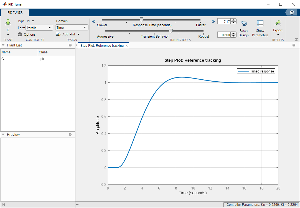Click the faster response double-arrow icon
Screen dimensions: 300x208
(213, 21)
